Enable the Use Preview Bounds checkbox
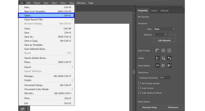This screenshot has height=111, width=205. 140,83
